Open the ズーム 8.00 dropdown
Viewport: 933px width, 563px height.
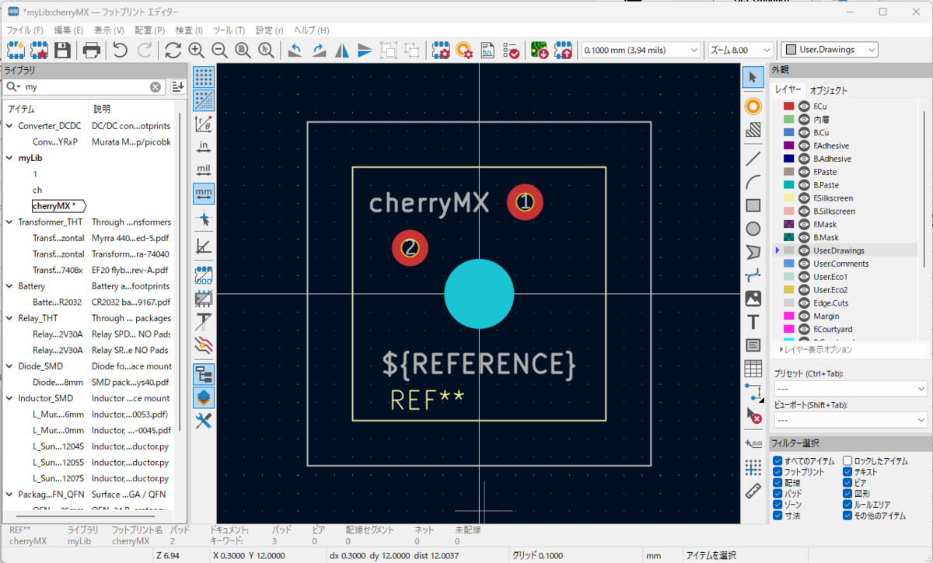click(x=741, y=50)
